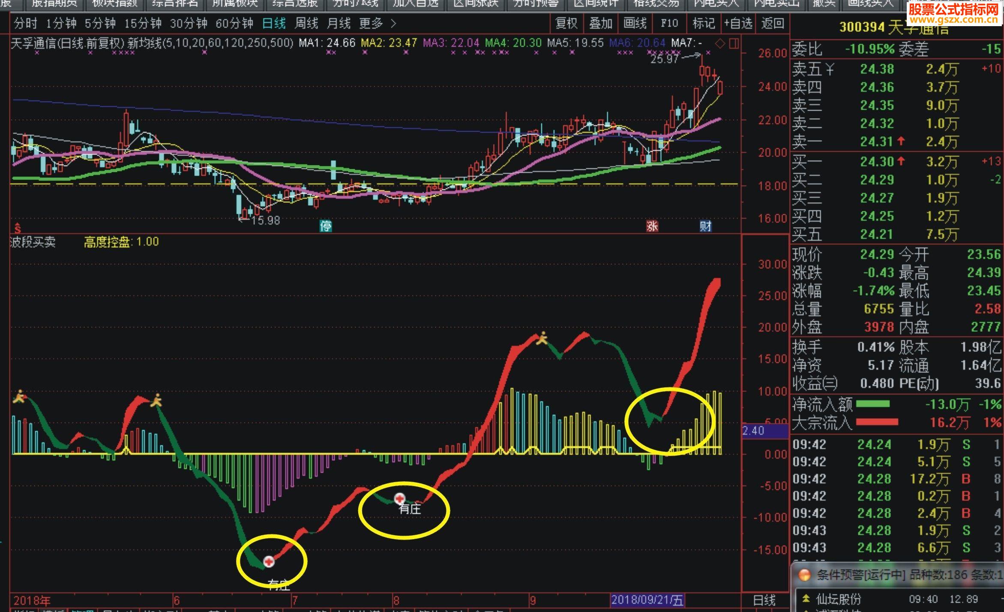Viewport: 1004px width, 612px height.
Task: Open the 复权 adjustment button
Action: (x=566, y=23)
